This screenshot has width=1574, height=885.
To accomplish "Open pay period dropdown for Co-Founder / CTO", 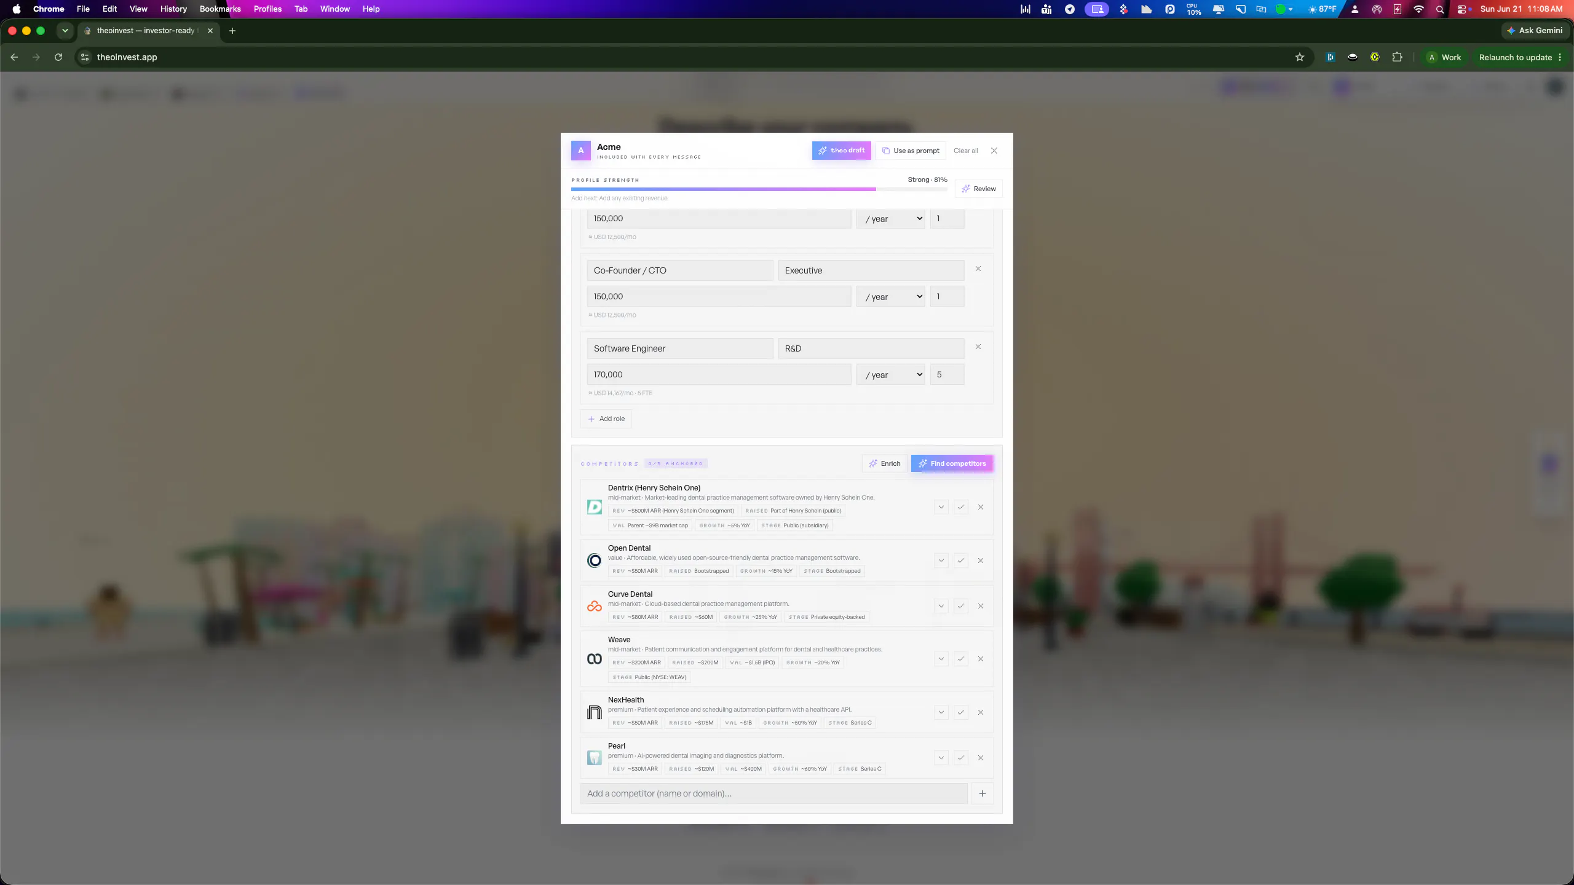I will pyautogui.click(x=891, y=297).
